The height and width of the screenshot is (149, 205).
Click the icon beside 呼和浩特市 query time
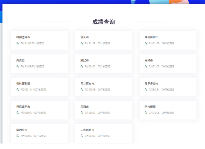tap(18, 43)
